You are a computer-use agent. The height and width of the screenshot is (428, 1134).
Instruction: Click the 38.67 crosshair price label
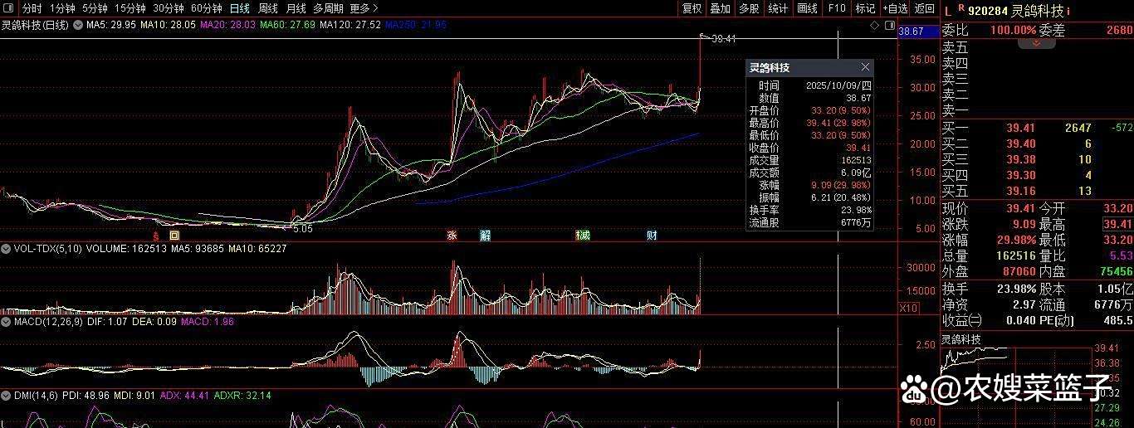(911, 32)
